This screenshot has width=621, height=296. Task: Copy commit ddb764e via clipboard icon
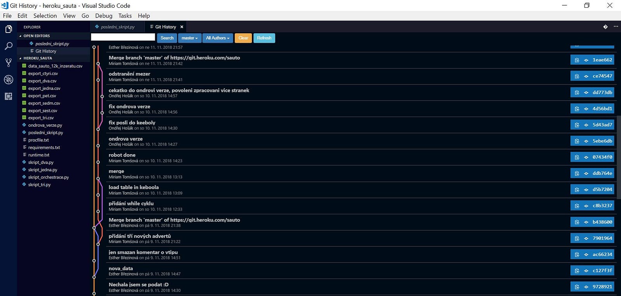tap(577, 174)
